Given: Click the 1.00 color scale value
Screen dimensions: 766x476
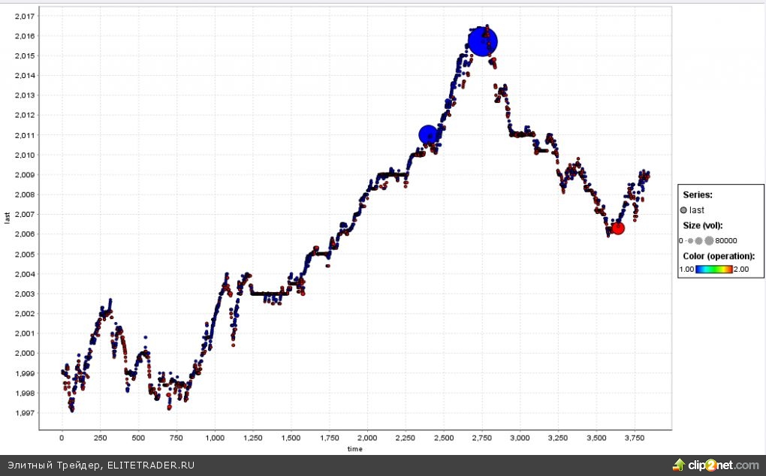Looking at the screenshot, I should point(687,269).
